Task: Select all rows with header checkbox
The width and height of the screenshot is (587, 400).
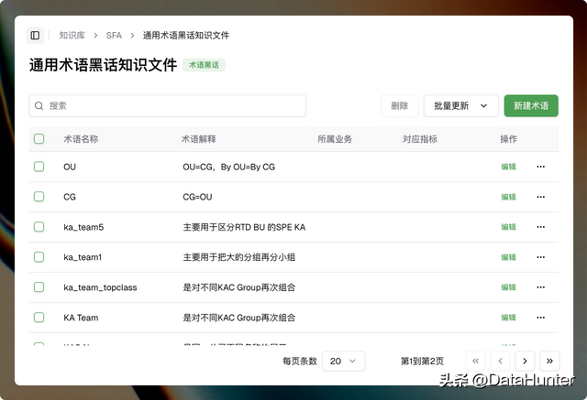Action: click(x=39, y=139)
